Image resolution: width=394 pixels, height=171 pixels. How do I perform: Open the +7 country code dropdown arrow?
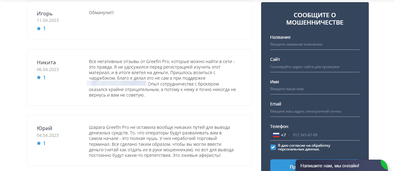[289, 135]
